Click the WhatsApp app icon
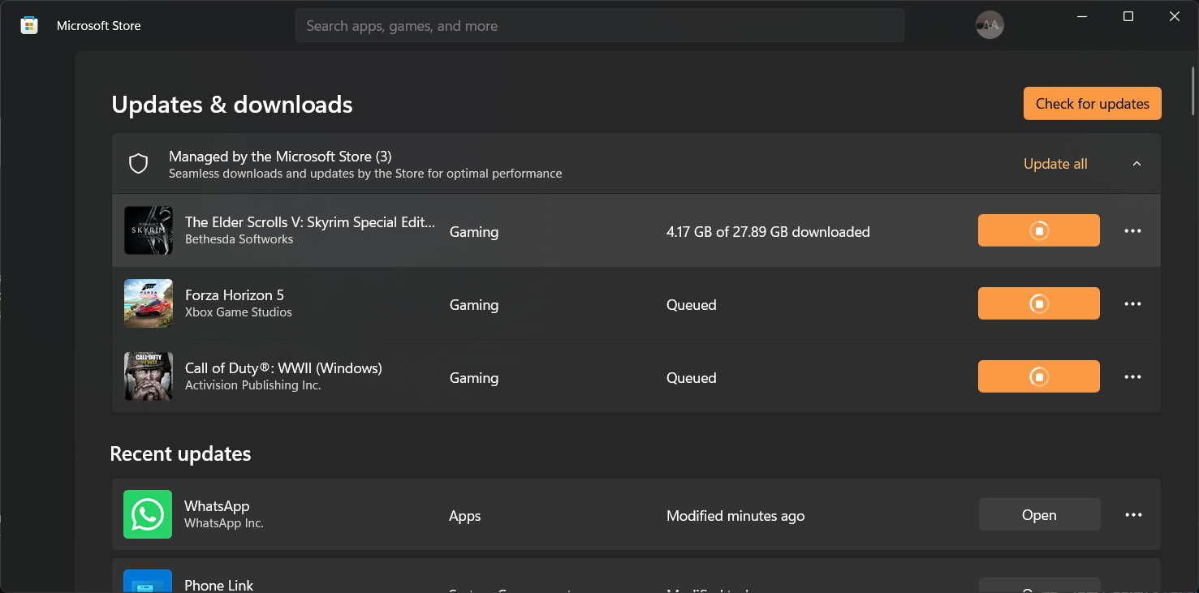The image size is (1199, 593). pos(148,514)
